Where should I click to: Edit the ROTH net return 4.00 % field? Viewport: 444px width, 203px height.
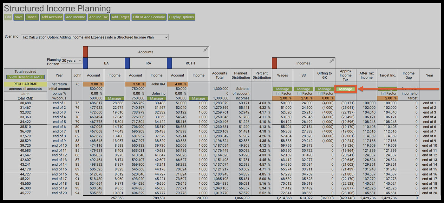(x=178, y=84)
